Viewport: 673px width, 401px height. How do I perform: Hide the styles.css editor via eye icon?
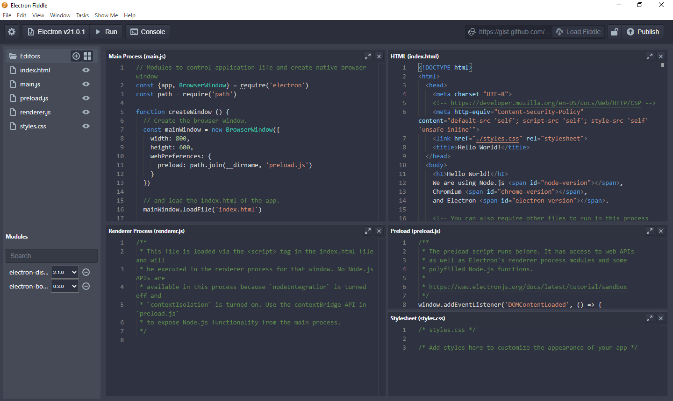tap(86, 126)
